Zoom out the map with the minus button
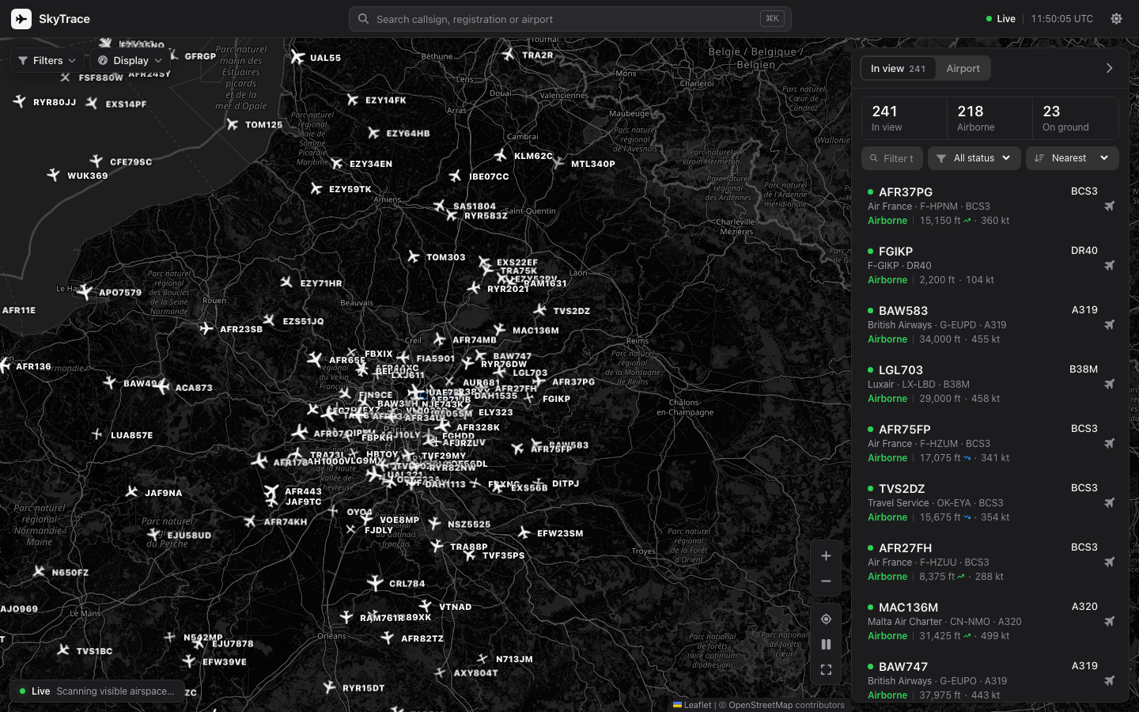Viewport: 1139px width, 712px height. 826,581
